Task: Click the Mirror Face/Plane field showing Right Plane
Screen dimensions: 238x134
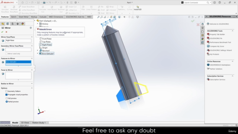Action: (x=18, y=41)
